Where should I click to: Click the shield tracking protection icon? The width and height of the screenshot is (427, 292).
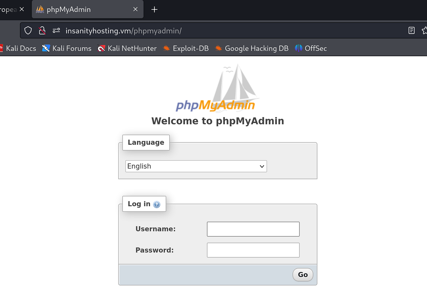click(x=28, y=31)
